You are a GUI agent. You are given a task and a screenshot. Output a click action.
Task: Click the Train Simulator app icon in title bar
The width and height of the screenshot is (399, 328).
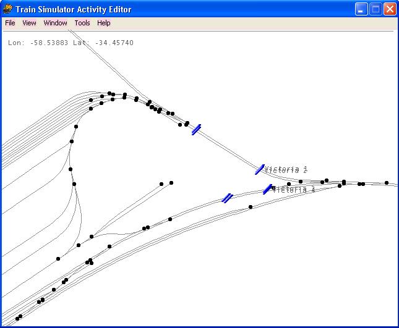pyautogui.click(x=8, y=9)
